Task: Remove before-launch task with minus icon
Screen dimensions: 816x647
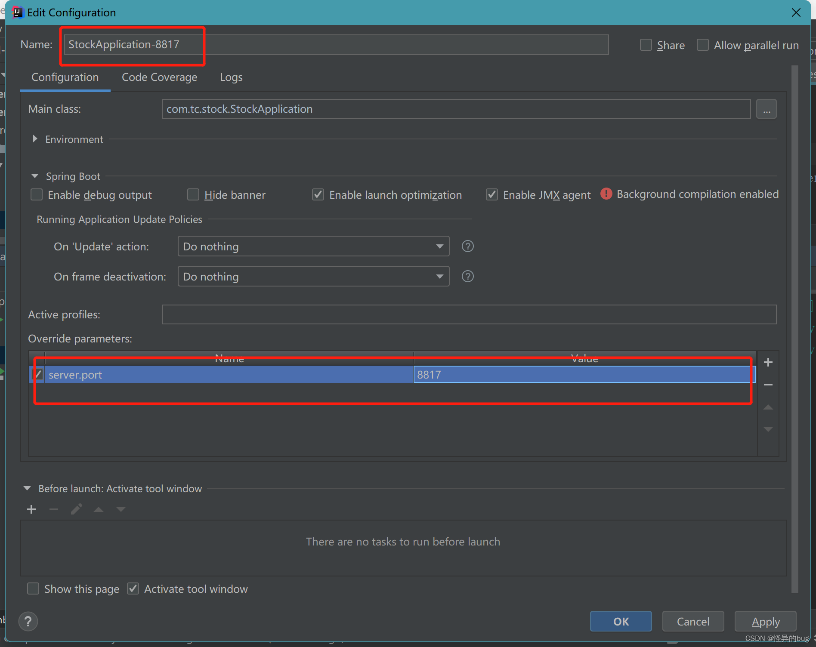Action: click(54, 509)
